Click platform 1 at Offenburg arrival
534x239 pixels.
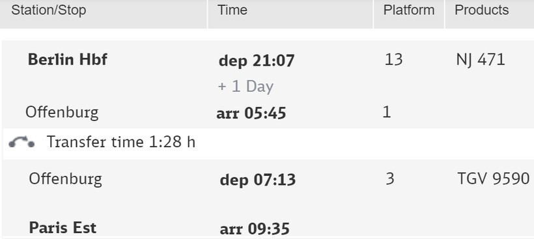(387, 111)
